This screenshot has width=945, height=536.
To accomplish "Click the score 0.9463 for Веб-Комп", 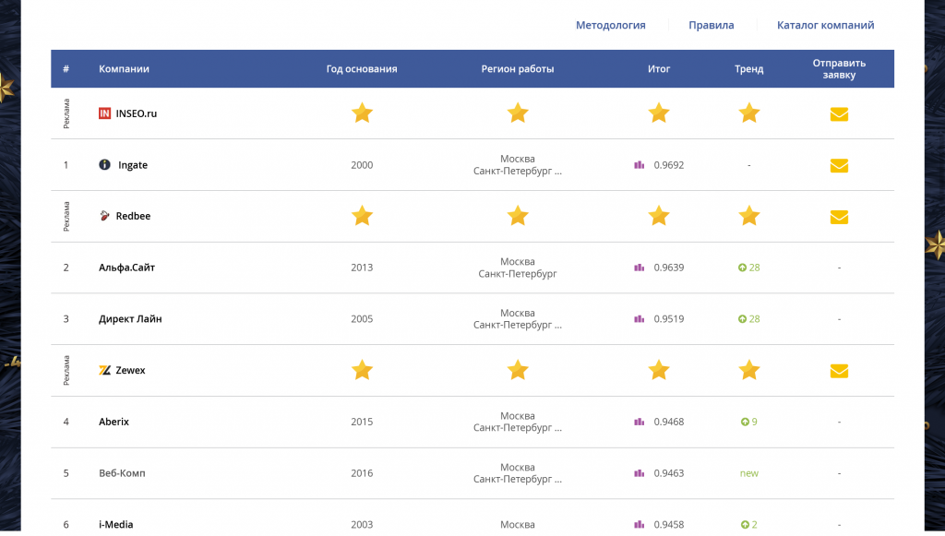I will (669, 472).
